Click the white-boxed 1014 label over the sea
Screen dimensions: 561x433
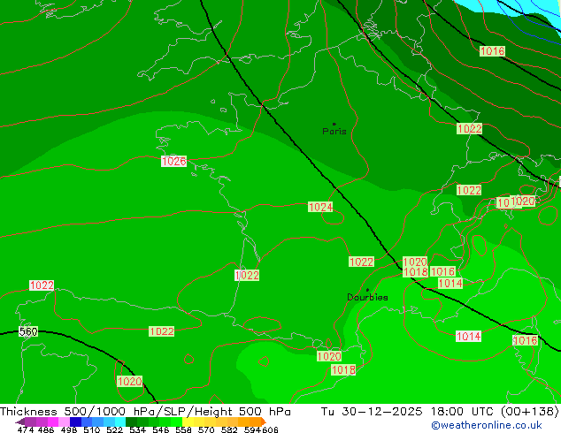tap(468, 336)
